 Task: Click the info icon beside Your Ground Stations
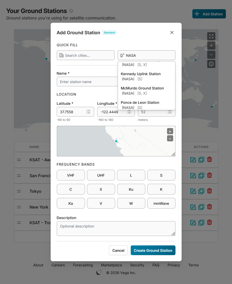pyautogui.click(x=71, y=11)
